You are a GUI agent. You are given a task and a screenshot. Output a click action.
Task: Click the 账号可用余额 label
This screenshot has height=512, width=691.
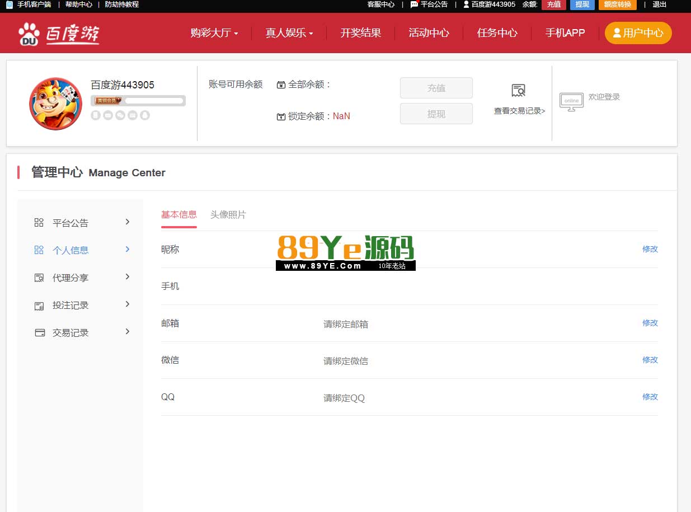pos(236,84)
